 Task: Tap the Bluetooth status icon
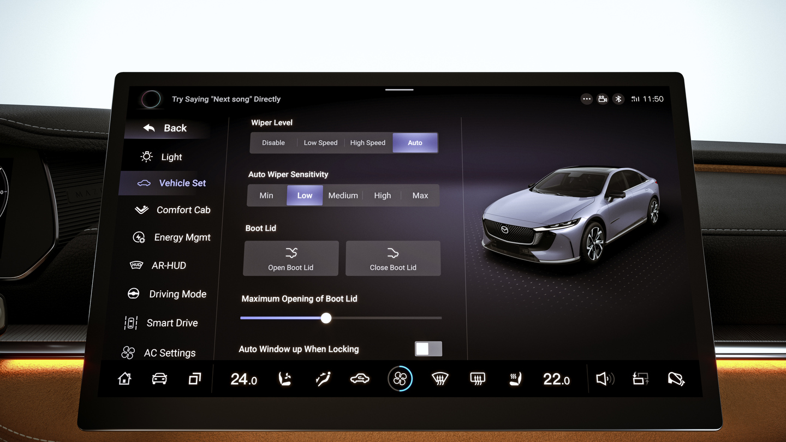[618, 99]
